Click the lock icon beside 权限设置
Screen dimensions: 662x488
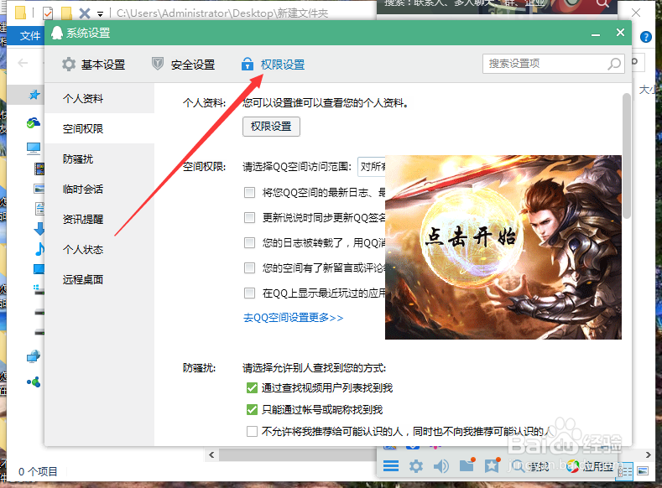tap(248, 64)
